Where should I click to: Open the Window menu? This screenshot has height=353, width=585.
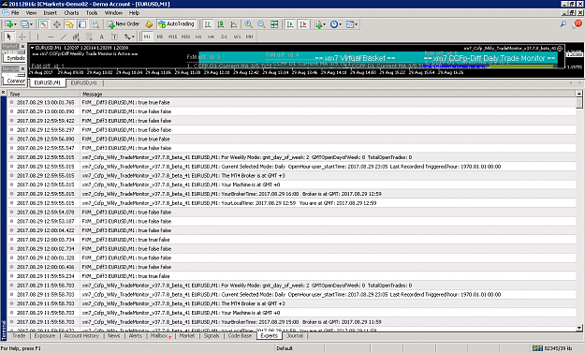point(113,13)
